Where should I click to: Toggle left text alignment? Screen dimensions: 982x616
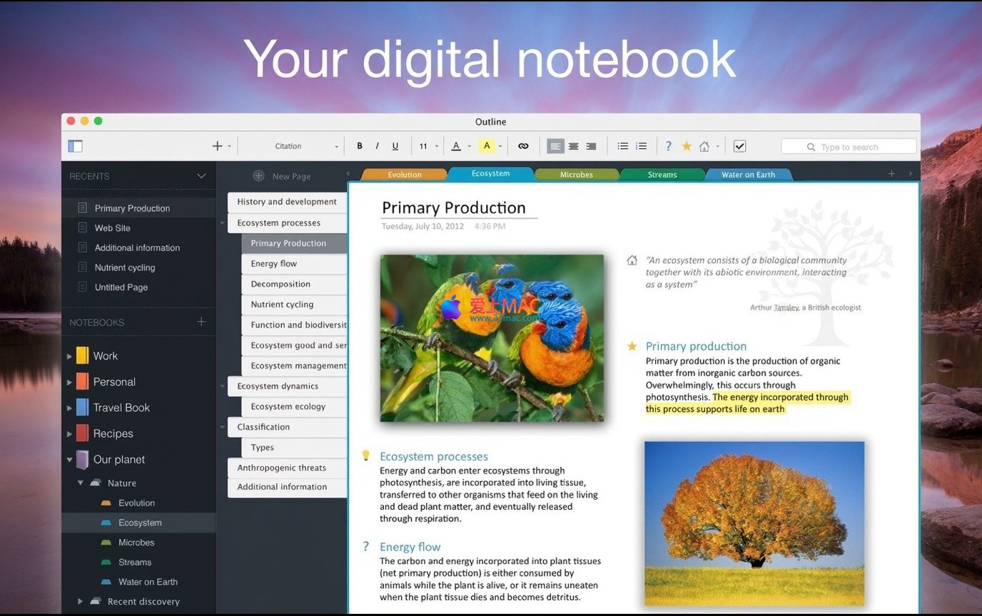[555, 146]
